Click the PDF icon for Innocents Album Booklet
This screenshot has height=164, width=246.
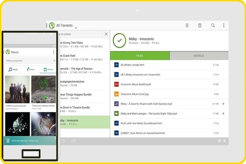tap(116, 84)
